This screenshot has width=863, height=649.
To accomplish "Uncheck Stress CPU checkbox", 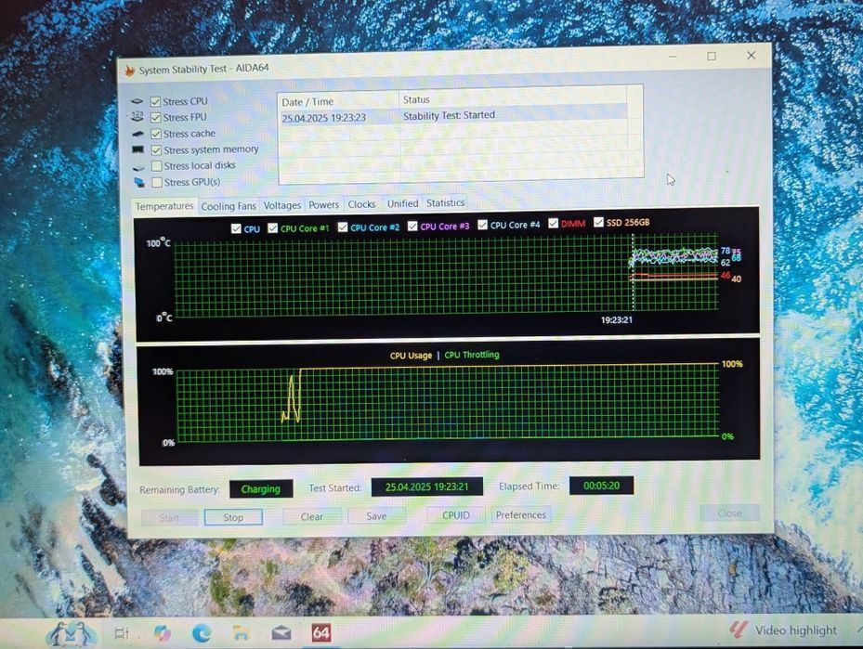I will [155, 102].
